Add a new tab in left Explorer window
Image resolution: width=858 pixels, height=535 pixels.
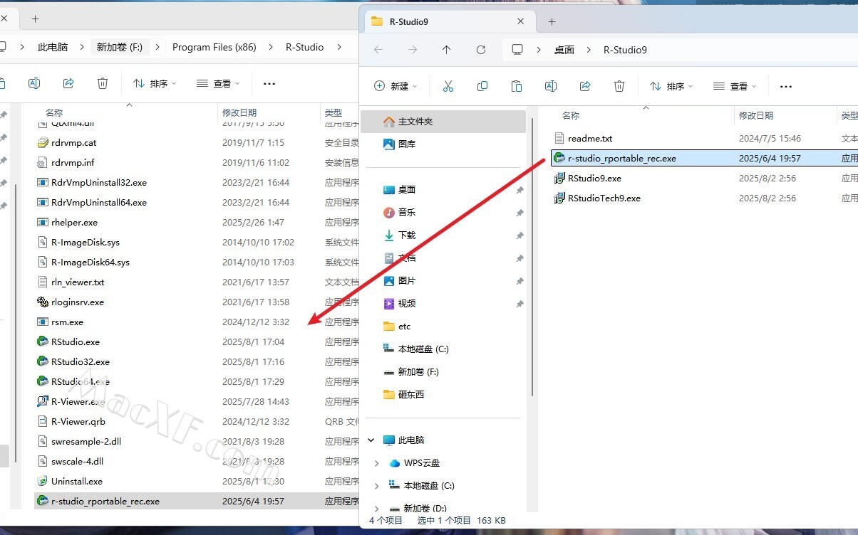[x=35, y=18]
